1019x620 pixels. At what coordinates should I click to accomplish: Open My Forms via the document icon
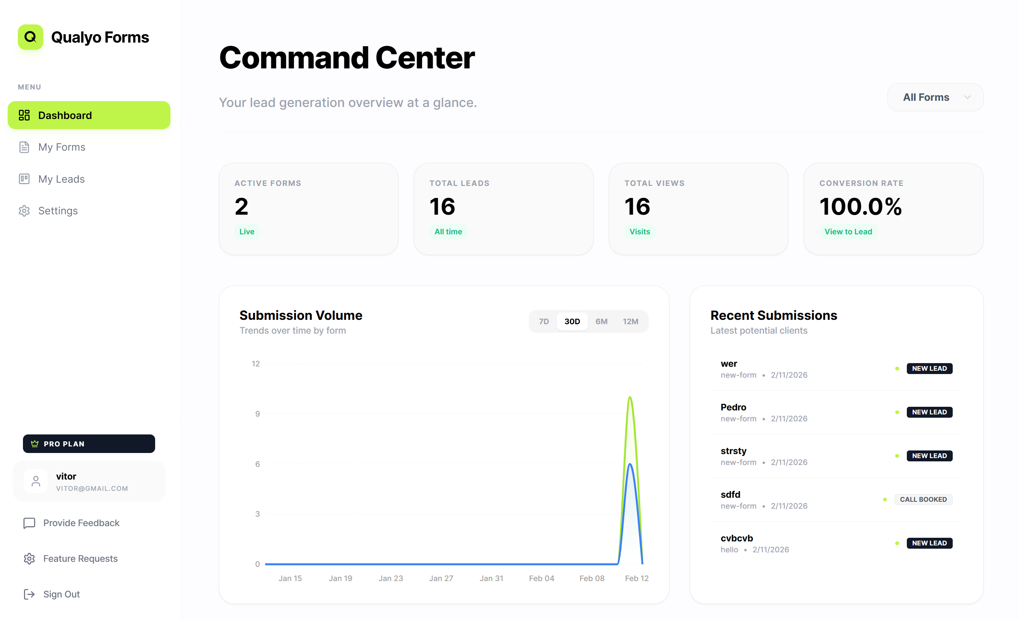[24, 147]
